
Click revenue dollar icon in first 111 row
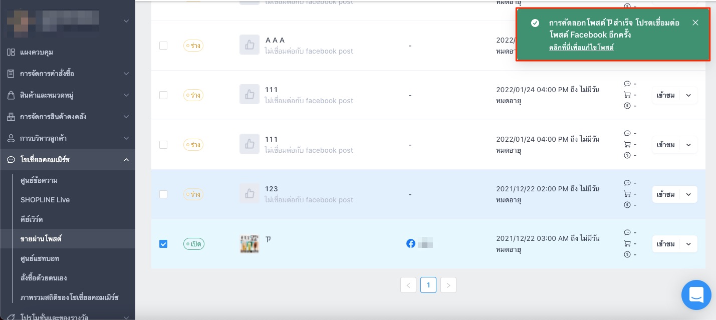tap(627, 106)
